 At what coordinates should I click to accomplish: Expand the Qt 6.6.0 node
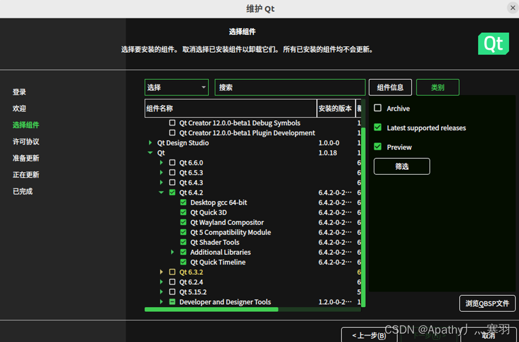pos(161,163)
